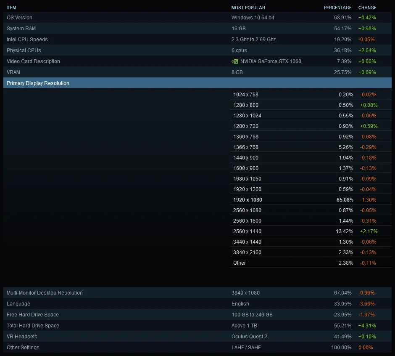Screen dimensions: 395x356
Task: Select the 3840 x 2160 resolution entry
Action: coord(311,252)
